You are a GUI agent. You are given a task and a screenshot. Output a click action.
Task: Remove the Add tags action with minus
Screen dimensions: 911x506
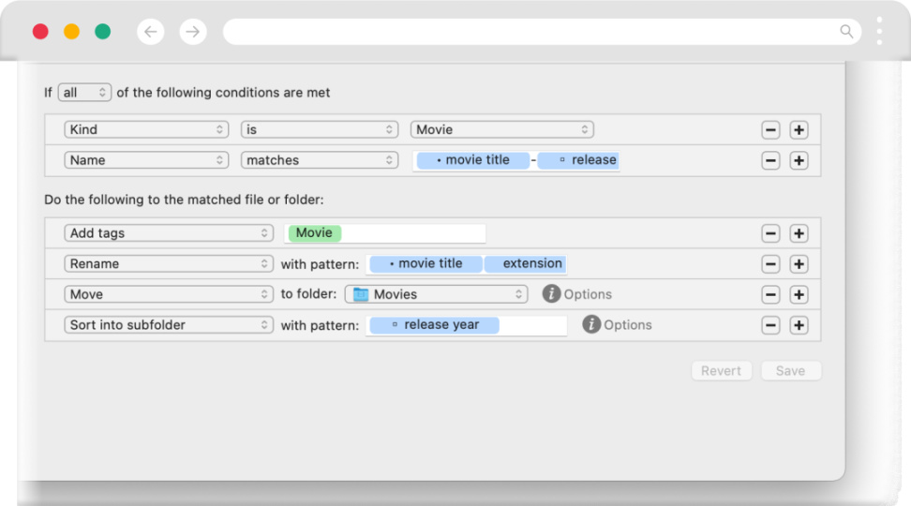(770, 233)
